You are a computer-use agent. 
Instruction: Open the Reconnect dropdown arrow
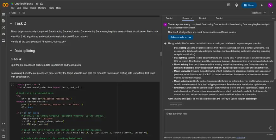pos(264,13)
